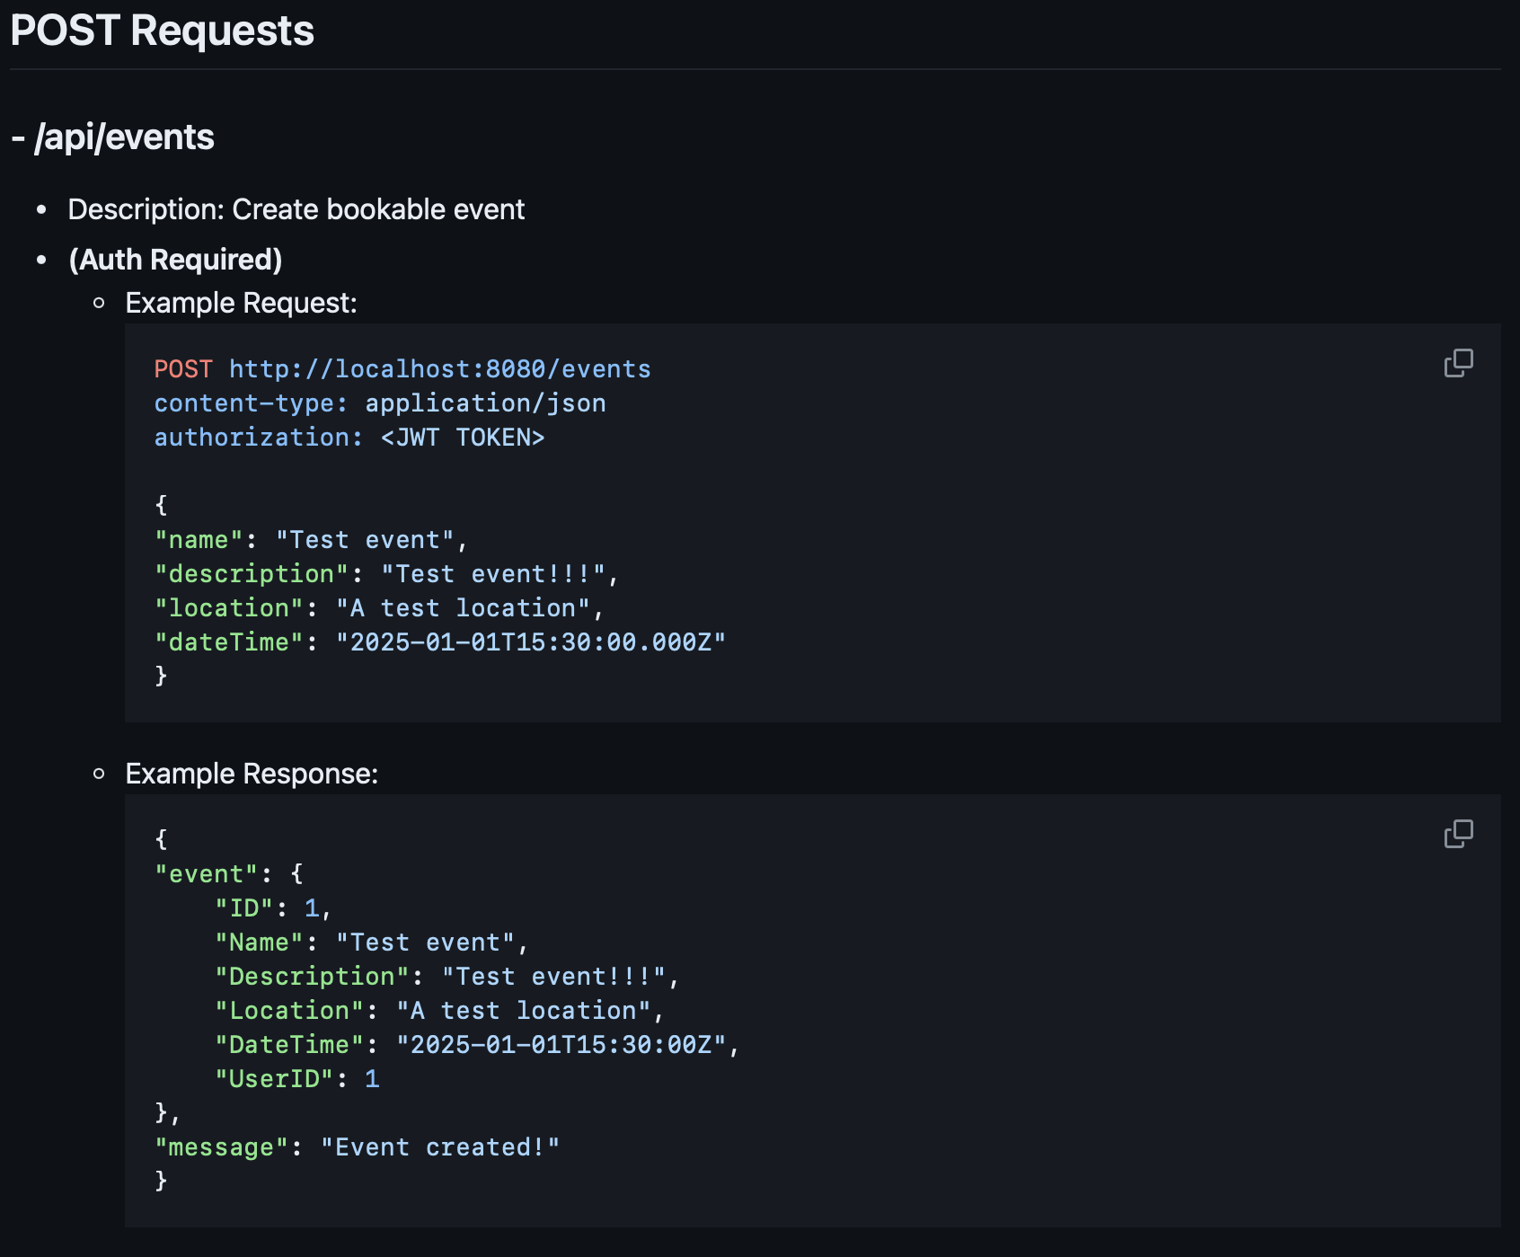
Task: Click the "location" line in the request
Action: pyautogui.click(x=379, y=608)
